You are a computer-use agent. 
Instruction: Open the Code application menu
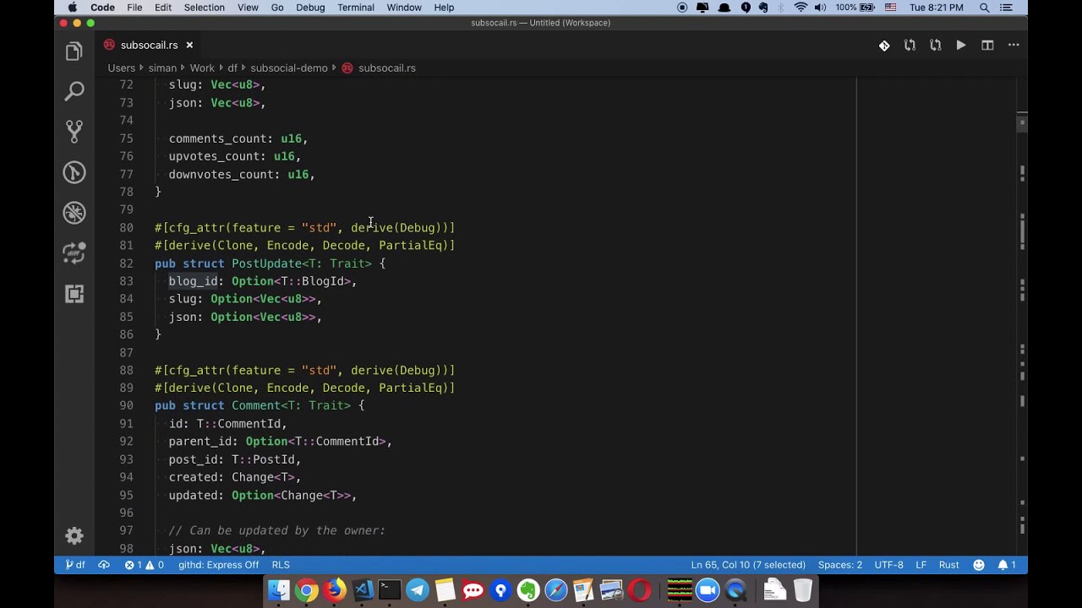coord(102,8)
